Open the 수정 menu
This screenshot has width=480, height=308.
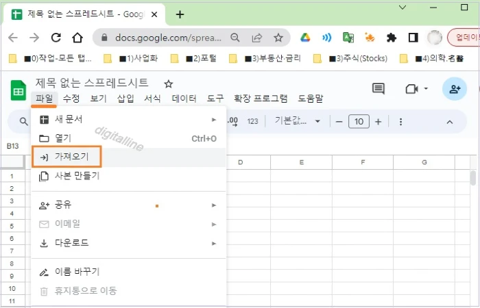[x=71, y=99]
